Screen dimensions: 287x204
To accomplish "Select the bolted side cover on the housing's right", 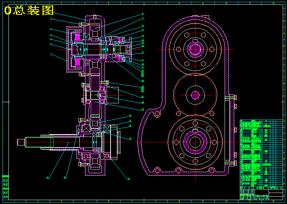I will 232,130.
